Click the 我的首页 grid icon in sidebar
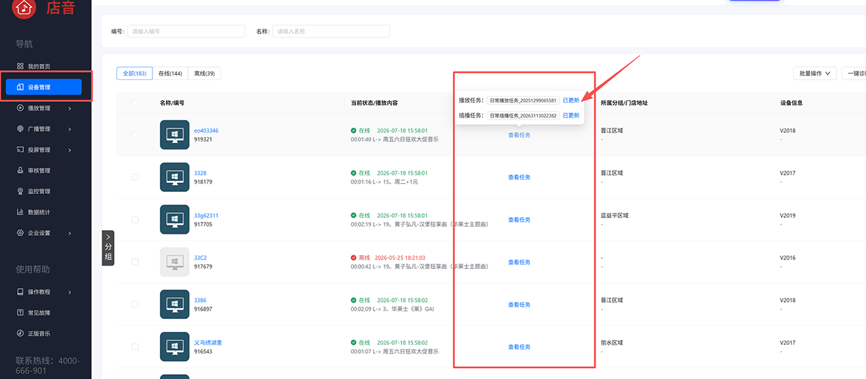 pos(20,66)
